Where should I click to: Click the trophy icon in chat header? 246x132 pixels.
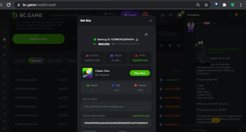pyautogui.click(x=236, y=15)
